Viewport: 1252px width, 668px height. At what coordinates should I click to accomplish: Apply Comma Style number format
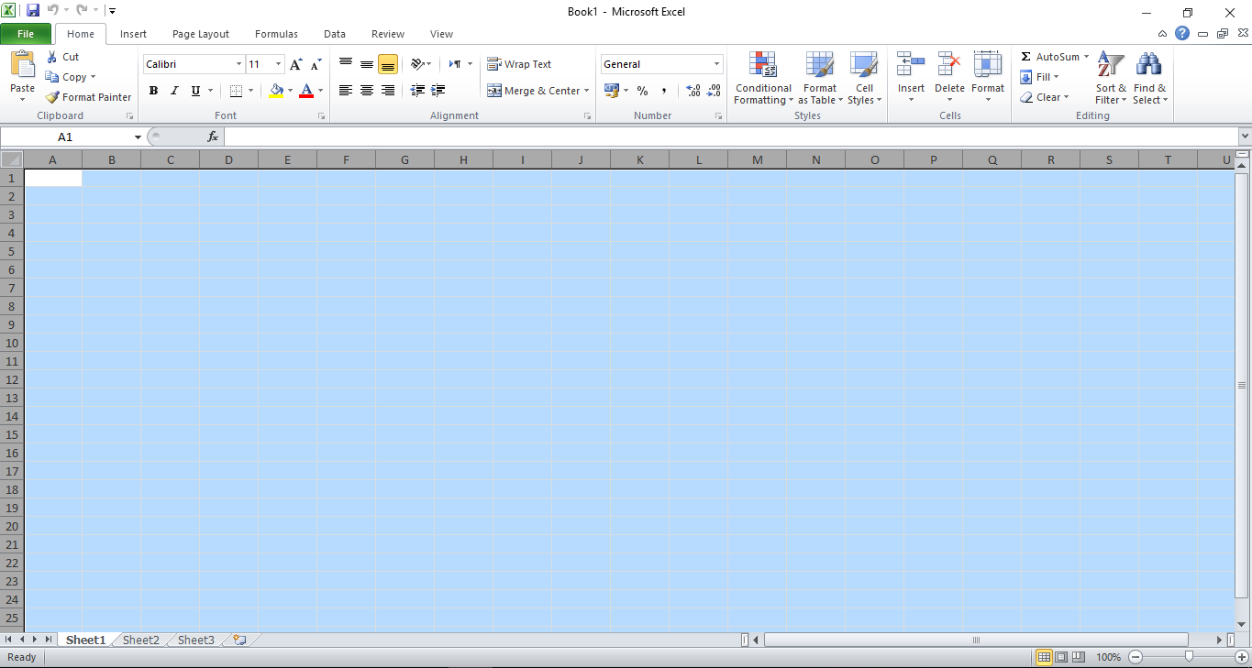pyautogui.click(x=663, y=91)
